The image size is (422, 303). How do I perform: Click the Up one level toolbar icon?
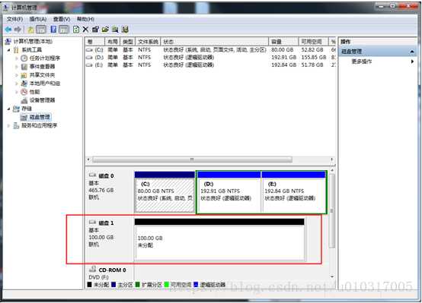(30, 30)
